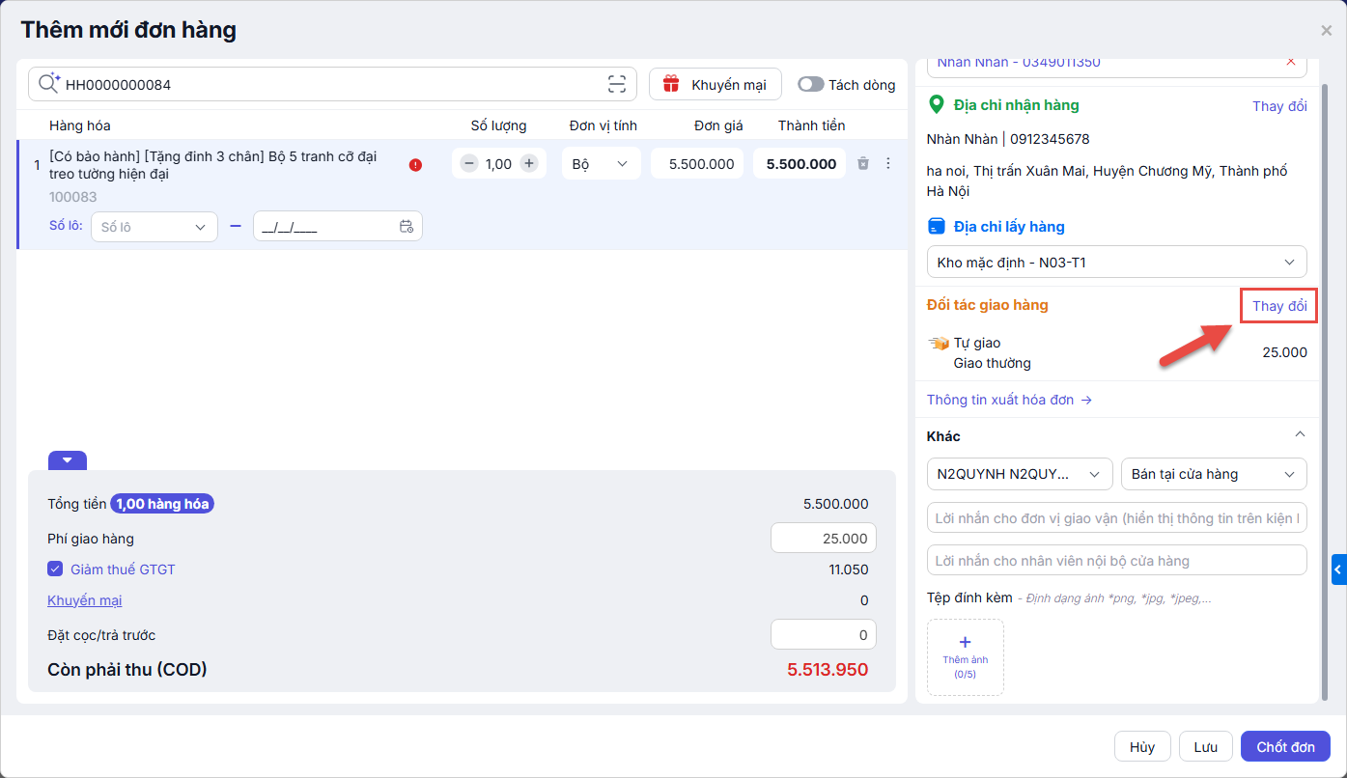Open the Kho mặc định - N03-T1 dropdown
This screenshot has height=778, width=1347.
[1116, 262]
